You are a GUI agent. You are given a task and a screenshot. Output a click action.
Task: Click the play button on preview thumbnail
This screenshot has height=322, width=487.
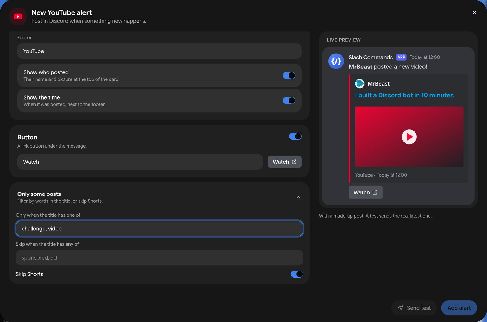point(409,137)
